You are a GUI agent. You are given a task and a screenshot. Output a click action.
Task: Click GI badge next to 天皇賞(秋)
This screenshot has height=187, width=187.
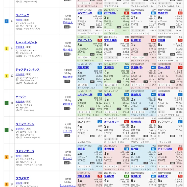[x=100, y=67]
